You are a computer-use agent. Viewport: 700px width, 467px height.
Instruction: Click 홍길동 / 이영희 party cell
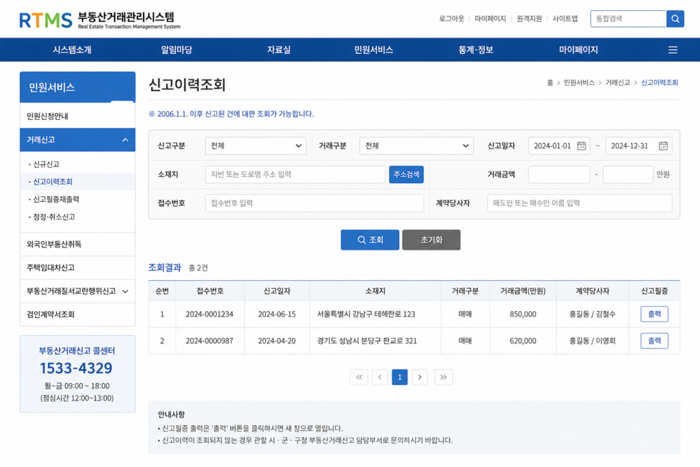tap(592, 341)
